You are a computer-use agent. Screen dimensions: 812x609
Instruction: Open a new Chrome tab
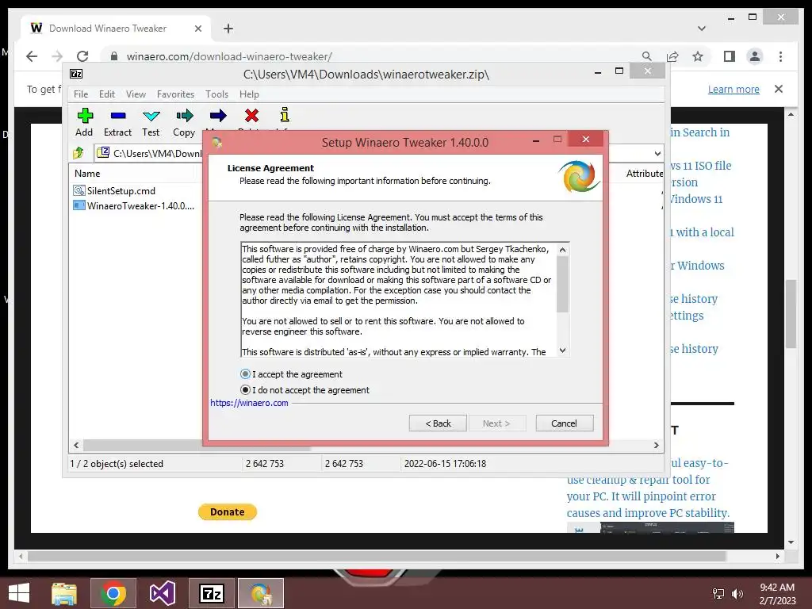228,29
